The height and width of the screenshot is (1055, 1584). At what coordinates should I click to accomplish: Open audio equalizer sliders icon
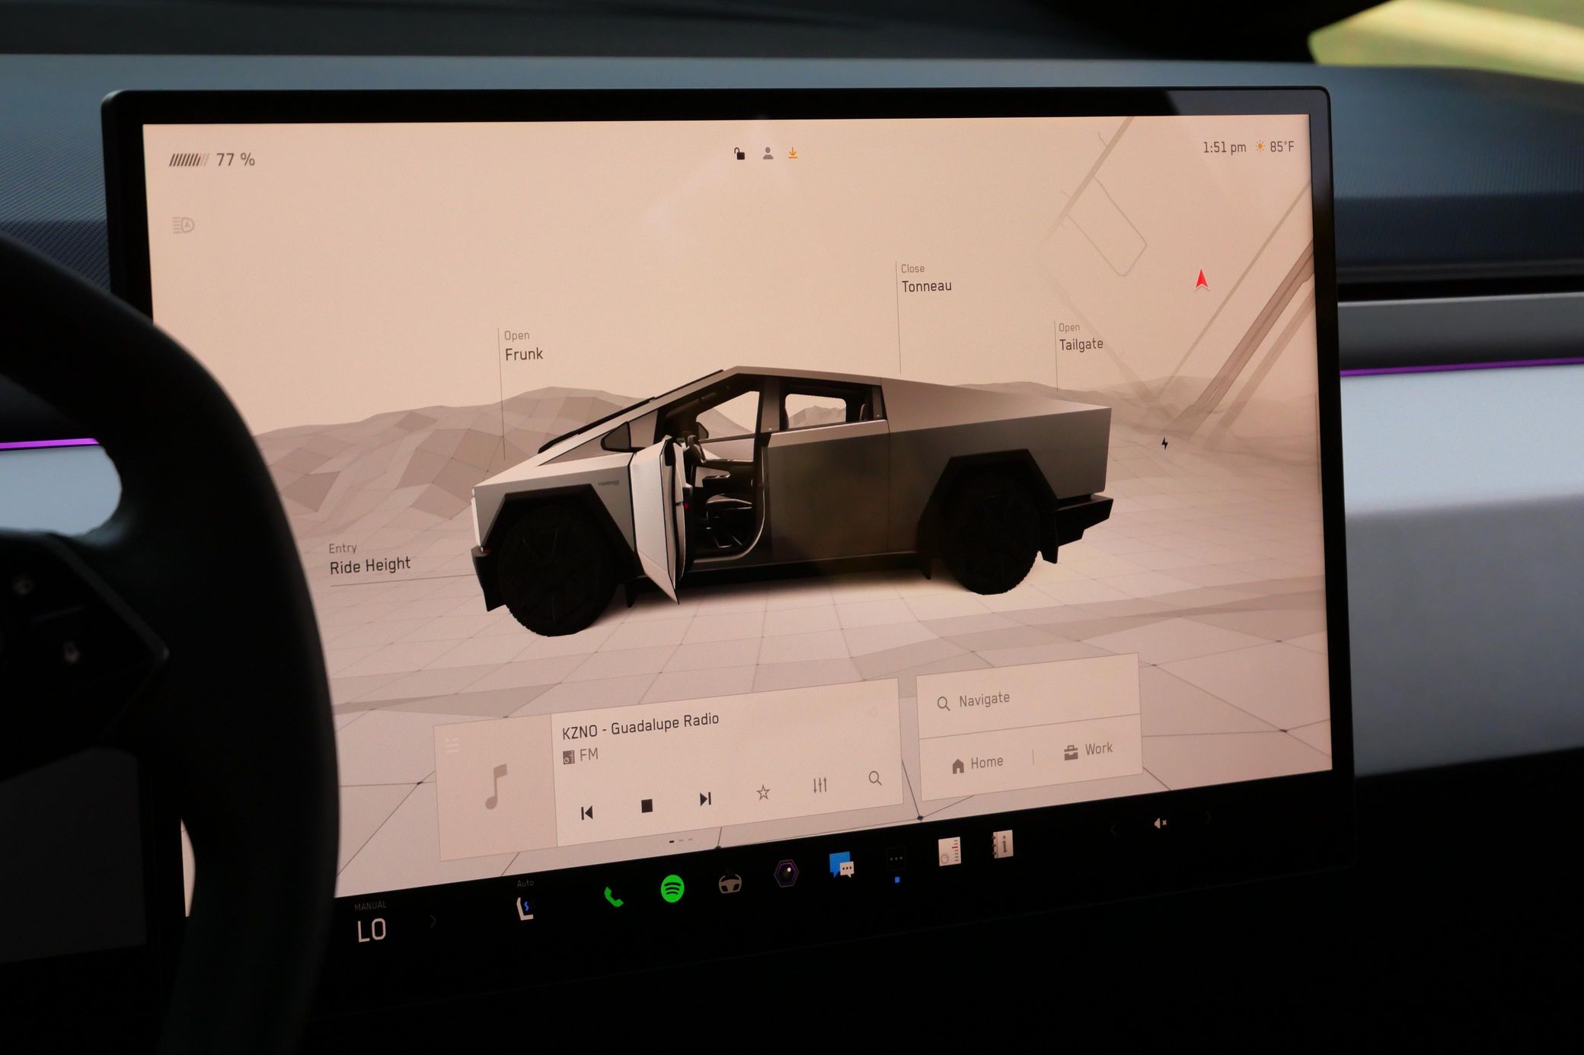tap(819, 785)
